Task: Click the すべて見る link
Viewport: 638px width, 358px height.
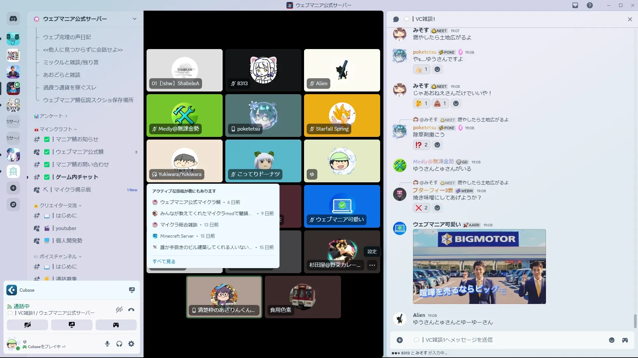Action: point(164,262)
